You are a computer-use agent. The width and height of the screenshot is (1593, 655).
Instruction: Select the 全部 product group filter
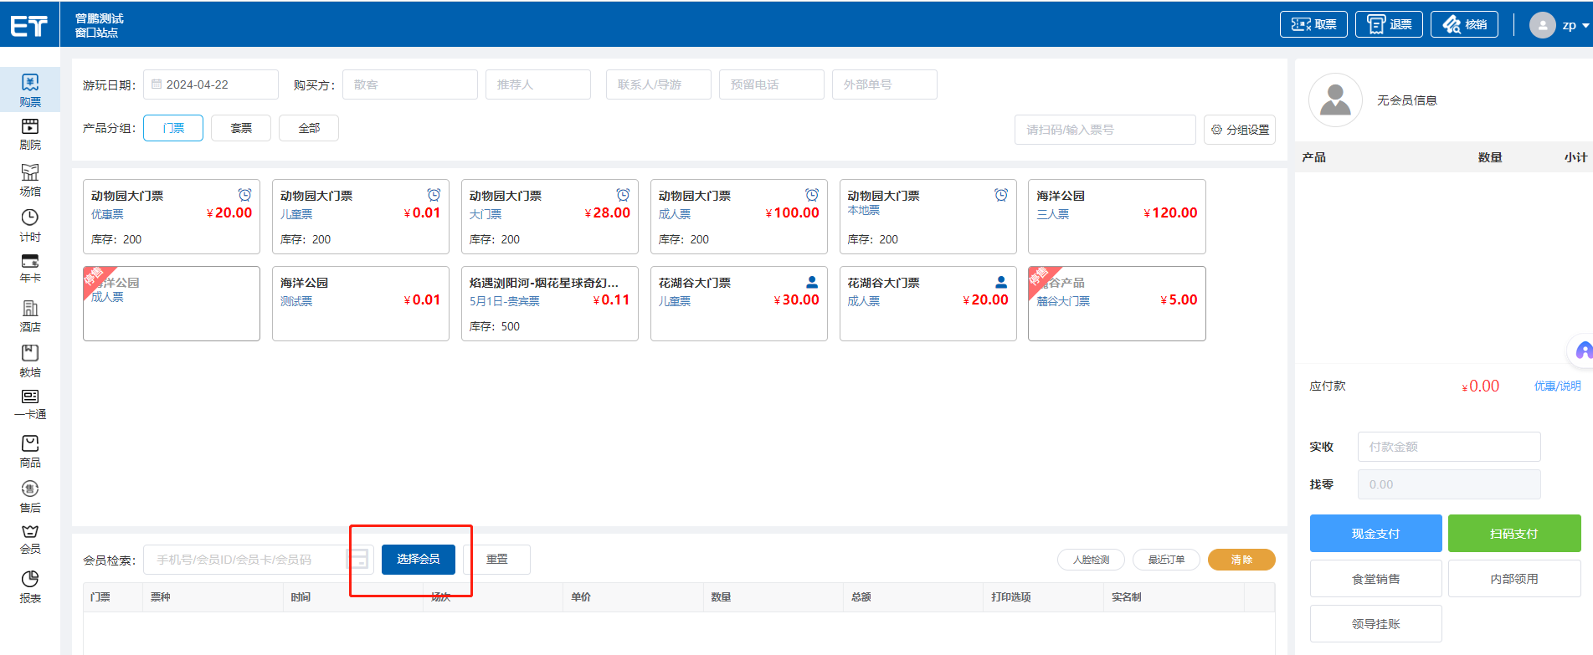click(x=309, y=128)
